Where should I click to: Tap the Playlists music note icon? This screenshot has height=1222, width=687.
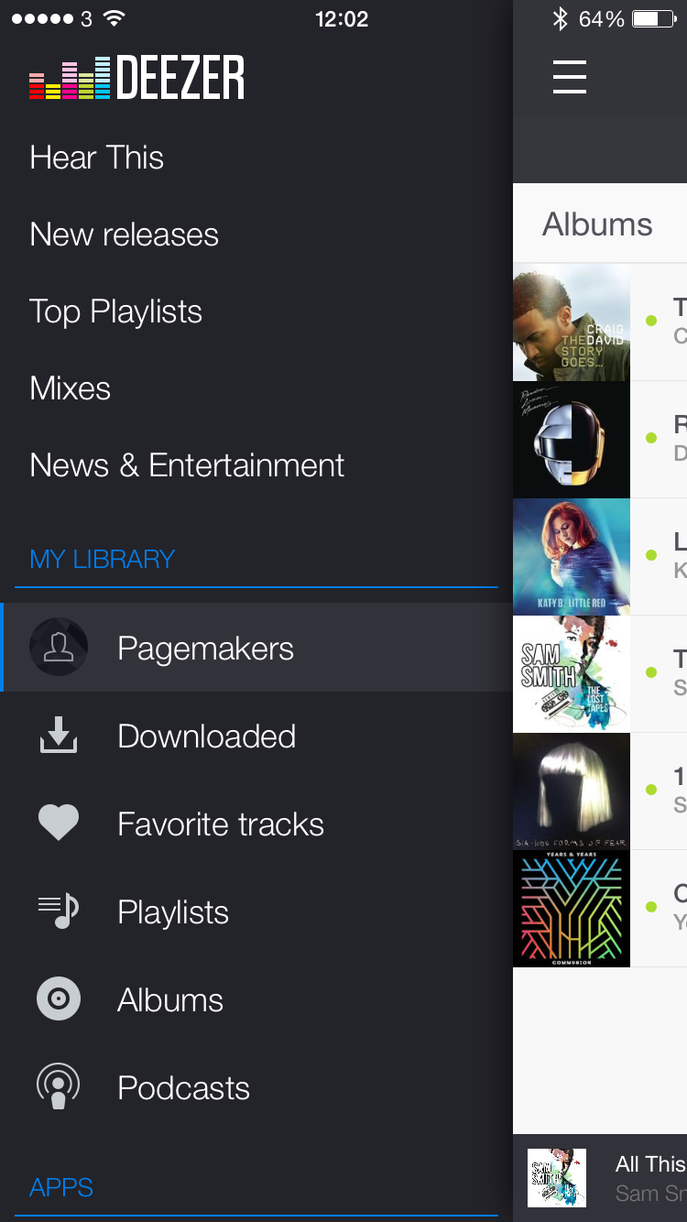[59, 911]
